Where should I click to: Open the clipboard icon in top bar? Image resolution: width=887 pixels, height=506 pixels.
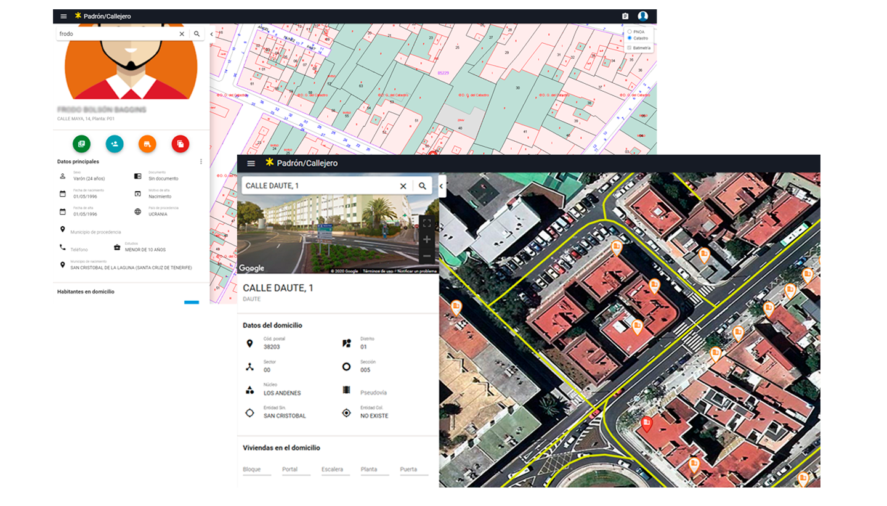[625, 17]
